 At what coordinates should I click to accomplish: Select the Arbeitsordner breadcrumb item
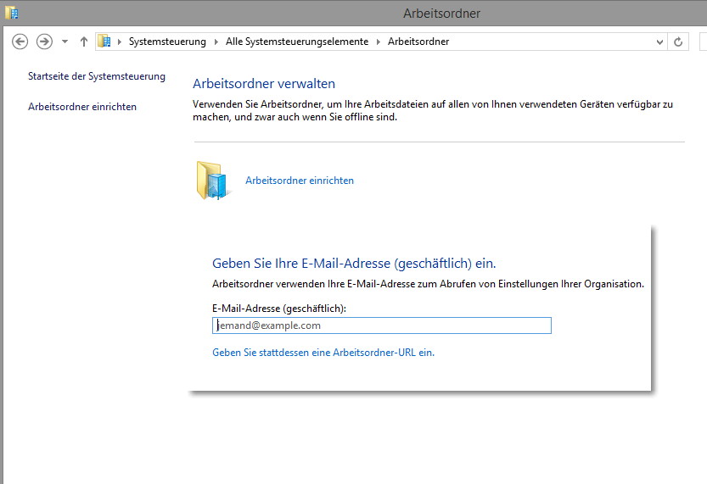pyautogui.click(x=418, y=42)
